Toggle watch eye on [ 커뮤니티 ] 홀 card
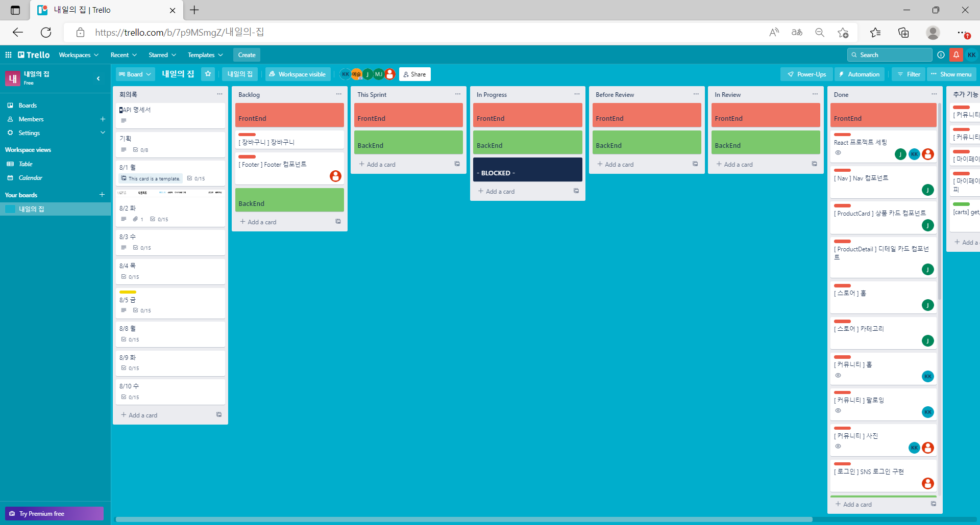The image size is (980, 525). (838, 375)
